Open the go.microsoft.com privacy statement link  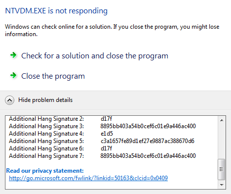[88, 178]
